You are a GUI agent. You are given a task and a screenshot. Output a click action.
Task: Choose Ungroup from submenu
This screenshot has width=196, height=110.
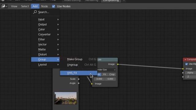[x=79, y=65]
